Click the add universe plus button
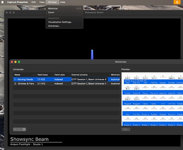The width and height of the screenshot is (183, 150). 15,129
